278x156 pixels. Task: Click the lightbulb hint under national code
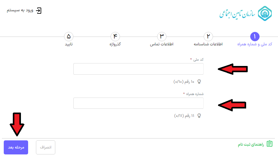click(x=199, y=82)
